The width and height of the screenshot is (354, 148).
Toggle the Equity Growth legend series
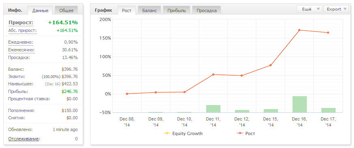tap(183, 133)
